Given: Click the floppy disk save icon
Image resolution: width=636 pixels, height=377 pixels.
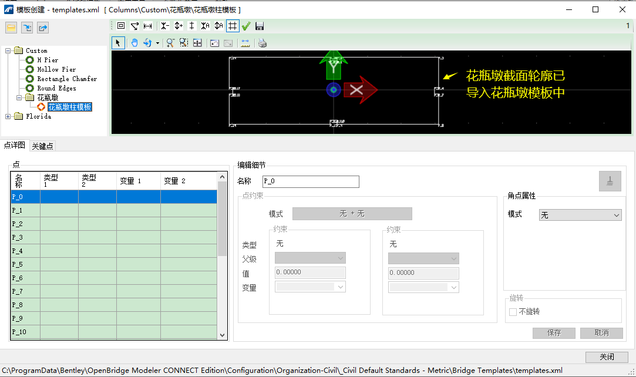Looking at the screenshot, I should [x=260, y=26].
